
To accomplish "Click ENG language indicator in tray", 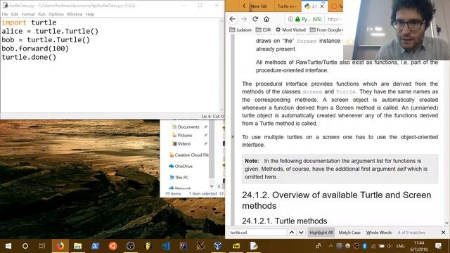I will (400, 246).
